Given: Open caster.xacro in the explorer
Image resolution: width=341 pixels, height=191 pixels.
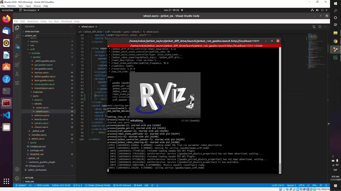Looking at the screenshot, I should point(42,108).
